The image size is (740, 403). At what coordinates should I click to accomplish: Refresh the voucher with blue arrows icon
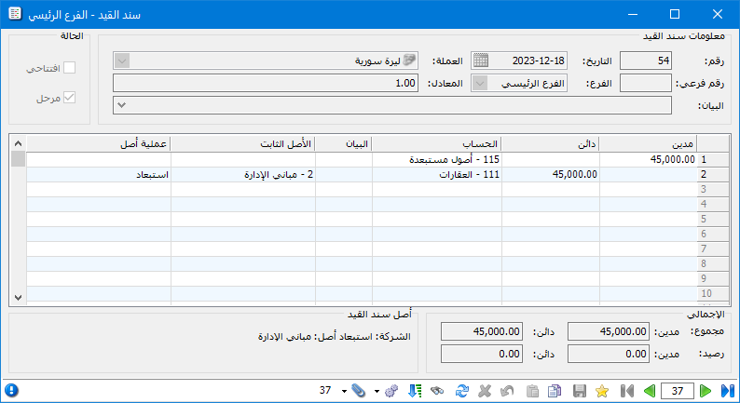coord(462,391)
